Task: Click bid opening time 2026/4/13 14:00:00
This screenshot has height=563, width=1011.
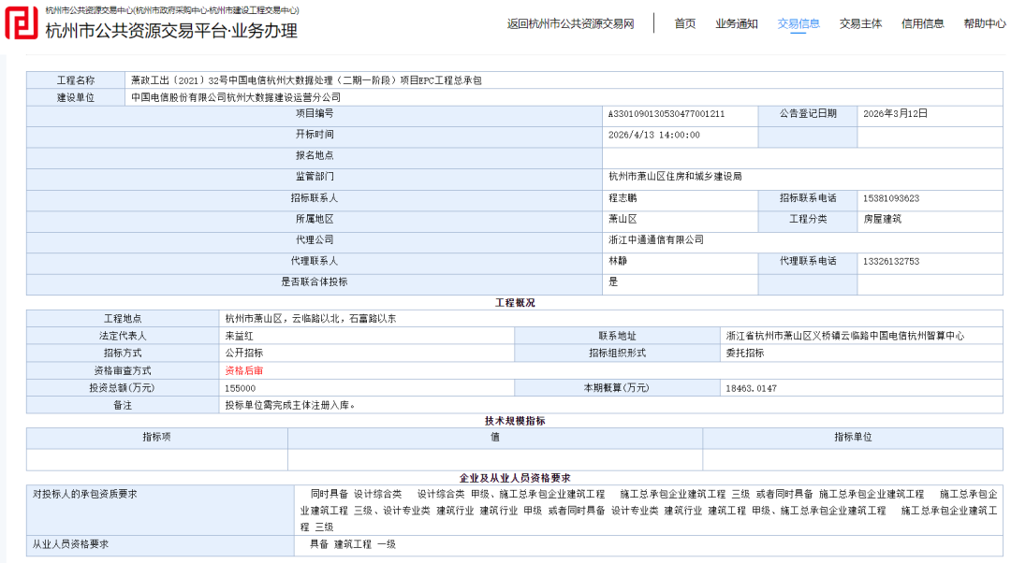Action: coord(653,136)
